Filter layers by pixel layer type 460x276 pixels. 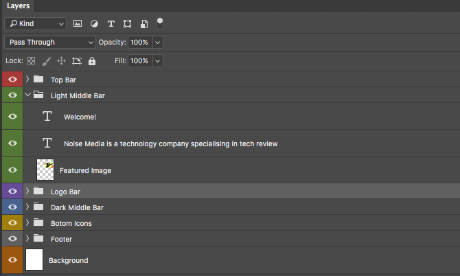coord(78,23)
